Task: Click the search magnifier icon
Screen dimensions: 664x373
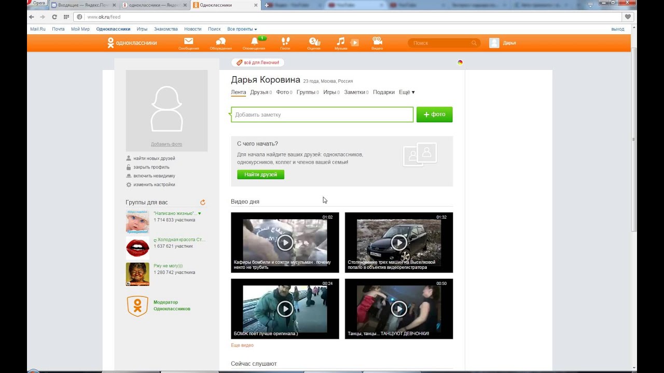Action: (x=474, y=43)
